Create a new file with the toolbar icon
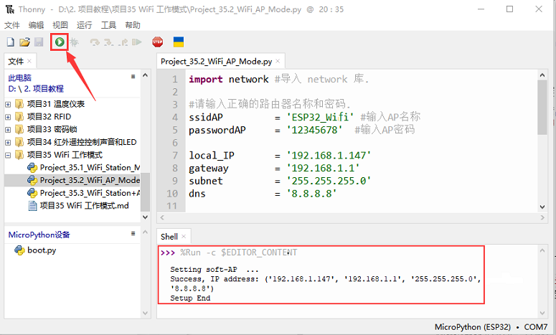This screenshot has height=335, width=556. [x=10, y=42]
